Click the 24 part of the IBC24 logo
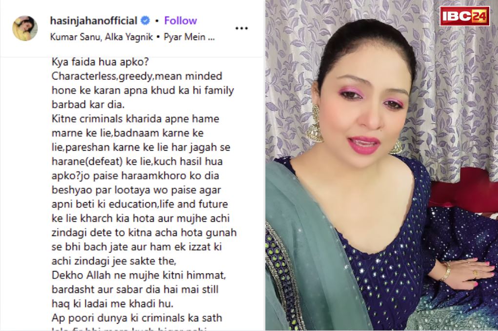This screenshot has width=498, height=331. click(479, 16)
